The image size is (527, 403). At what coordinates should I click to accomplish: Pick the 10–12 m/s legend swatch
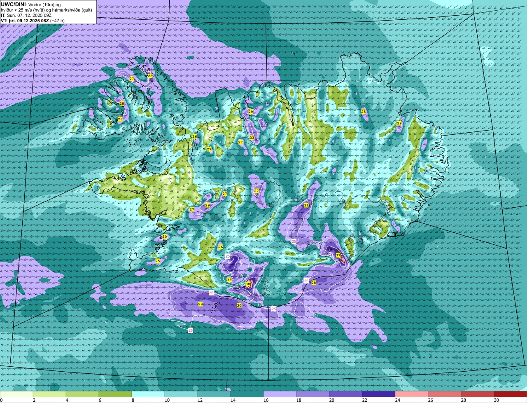(181, 394)
